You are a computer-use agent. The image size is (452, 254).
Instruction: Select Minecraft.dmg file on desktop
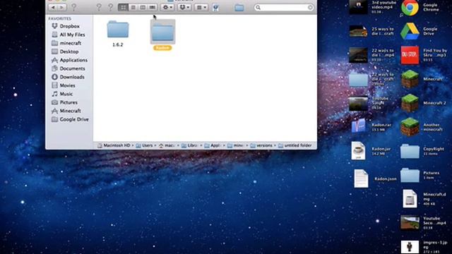tap(410, 199)
